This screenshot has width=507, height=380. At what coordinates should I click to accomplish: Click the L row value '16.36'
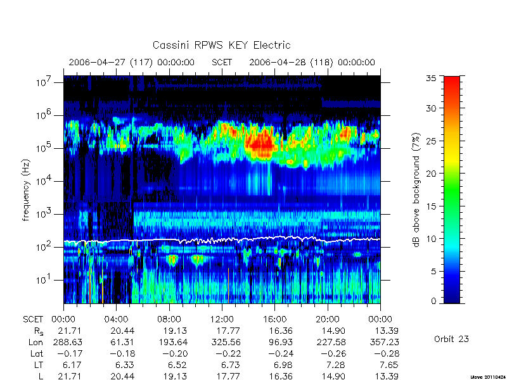(281, 376)
